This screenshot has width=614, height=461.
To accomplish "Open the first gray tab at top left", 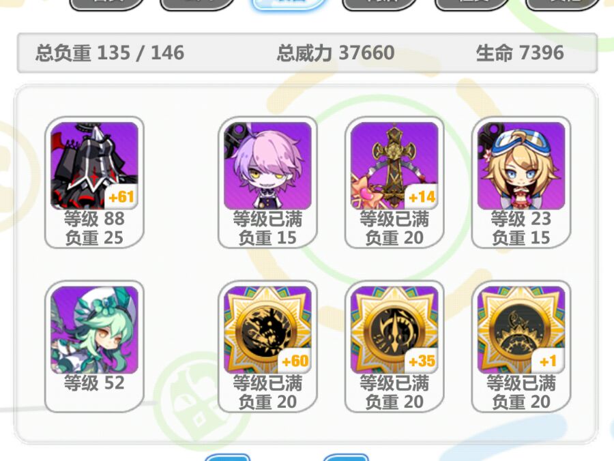I will [107, 4].
